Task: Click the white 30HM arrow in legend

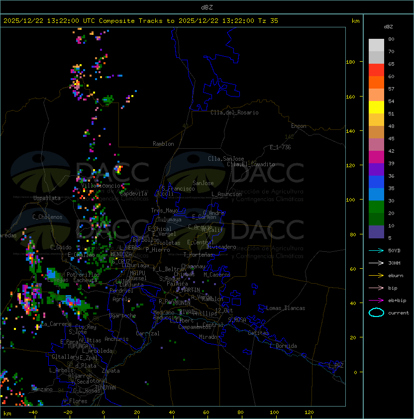Action: click(376, 263)
